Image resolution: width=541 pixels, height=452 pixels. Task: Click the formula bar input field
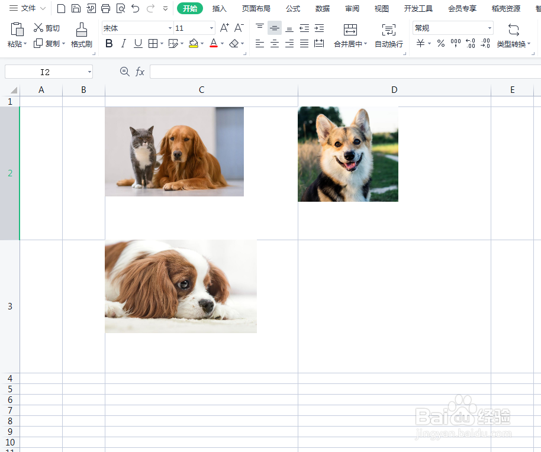345,72
